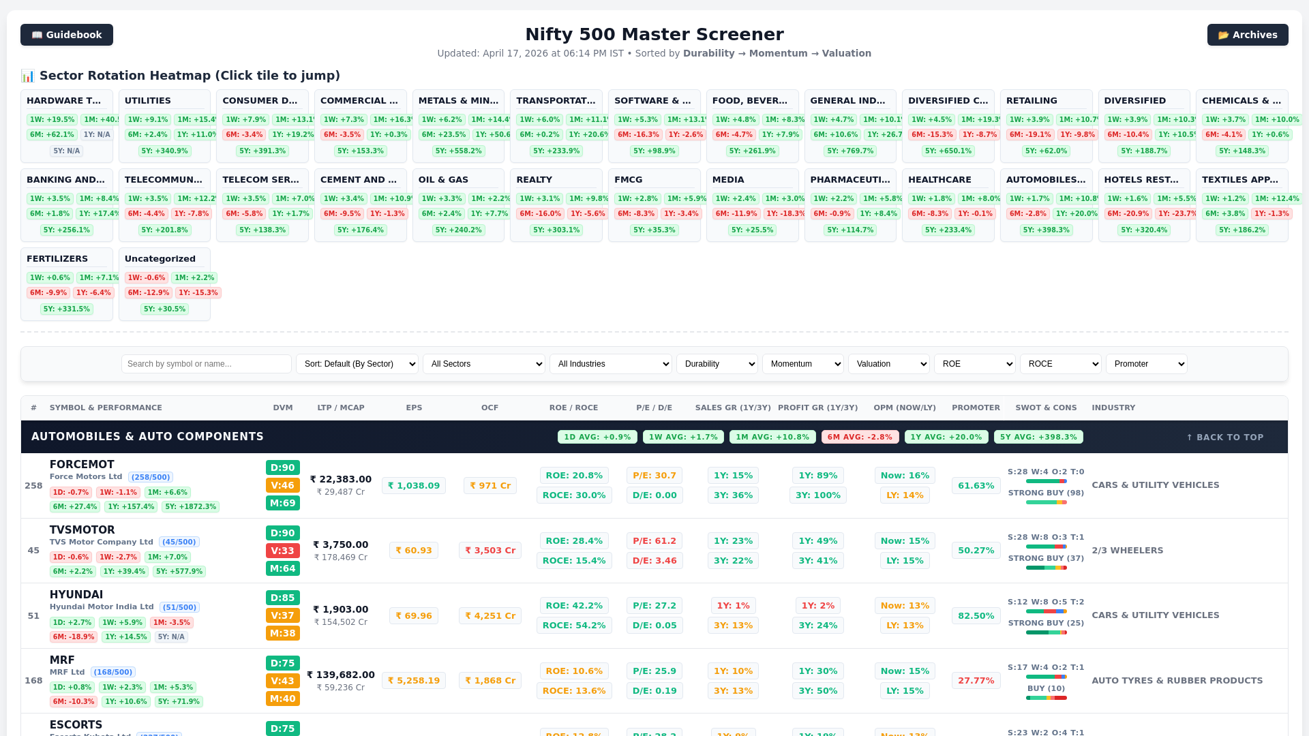Search by symbol or name field
The width and height of the screenshot is (1309, 736).
(x=207, y=364)
